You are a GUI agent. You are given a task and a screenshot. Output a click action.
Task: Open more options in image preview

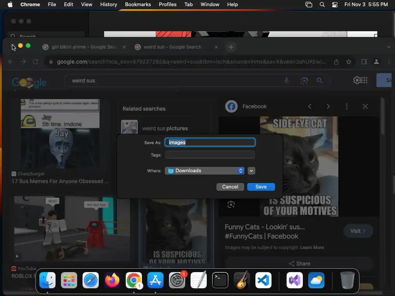347,106
